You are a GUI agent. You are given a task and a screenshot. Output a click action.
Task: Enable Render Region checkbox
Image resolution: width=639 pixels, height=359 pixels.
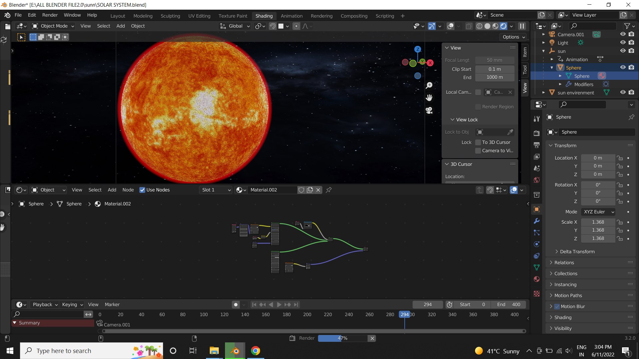(478, 107)
